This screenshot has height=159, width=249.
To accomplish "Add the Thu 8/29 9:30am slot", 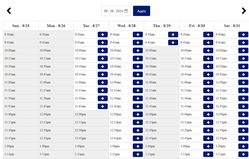I will 173,35.
